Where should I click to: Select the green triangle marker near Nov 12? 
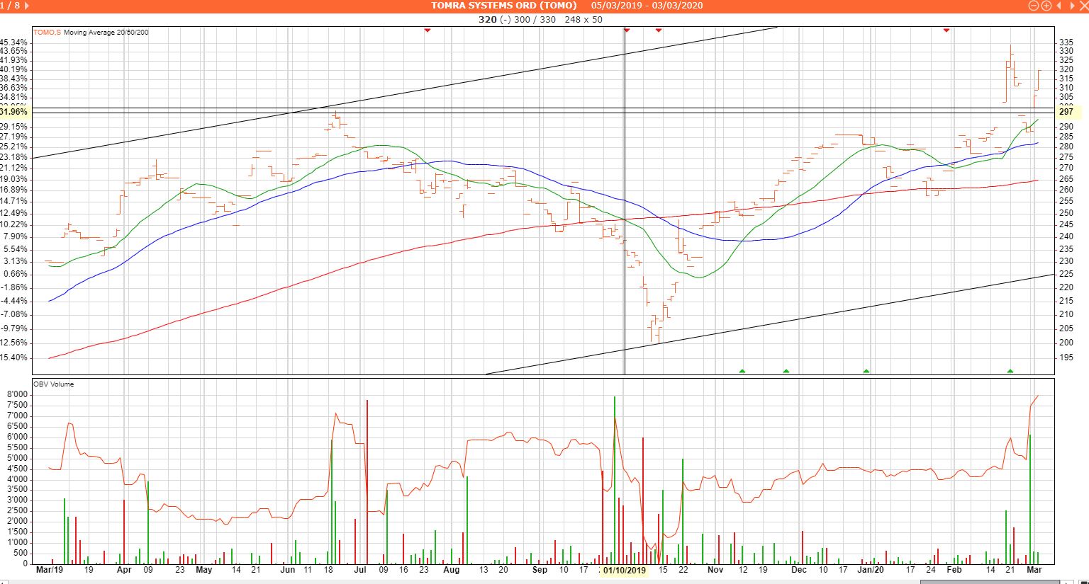pos(742,370)
